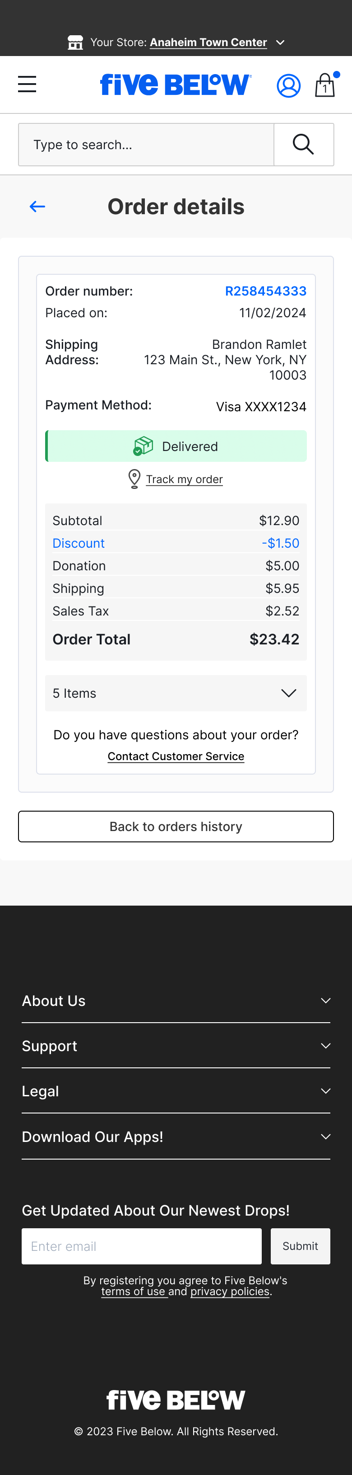Click the search magnifier icon

pyautogui.click(x=302, y=144)
